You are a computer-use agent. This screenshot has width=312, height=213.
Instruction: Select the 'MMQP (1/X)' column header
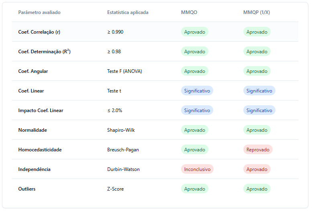pyautogui.click(x=257, y=12)
